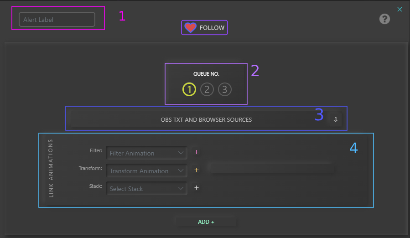
Task: Expand the Transform Animation dropdown
Action: (x=146, y=171)
